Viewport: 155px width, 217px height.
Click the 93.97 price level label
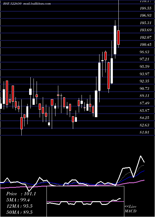point(145,74)
